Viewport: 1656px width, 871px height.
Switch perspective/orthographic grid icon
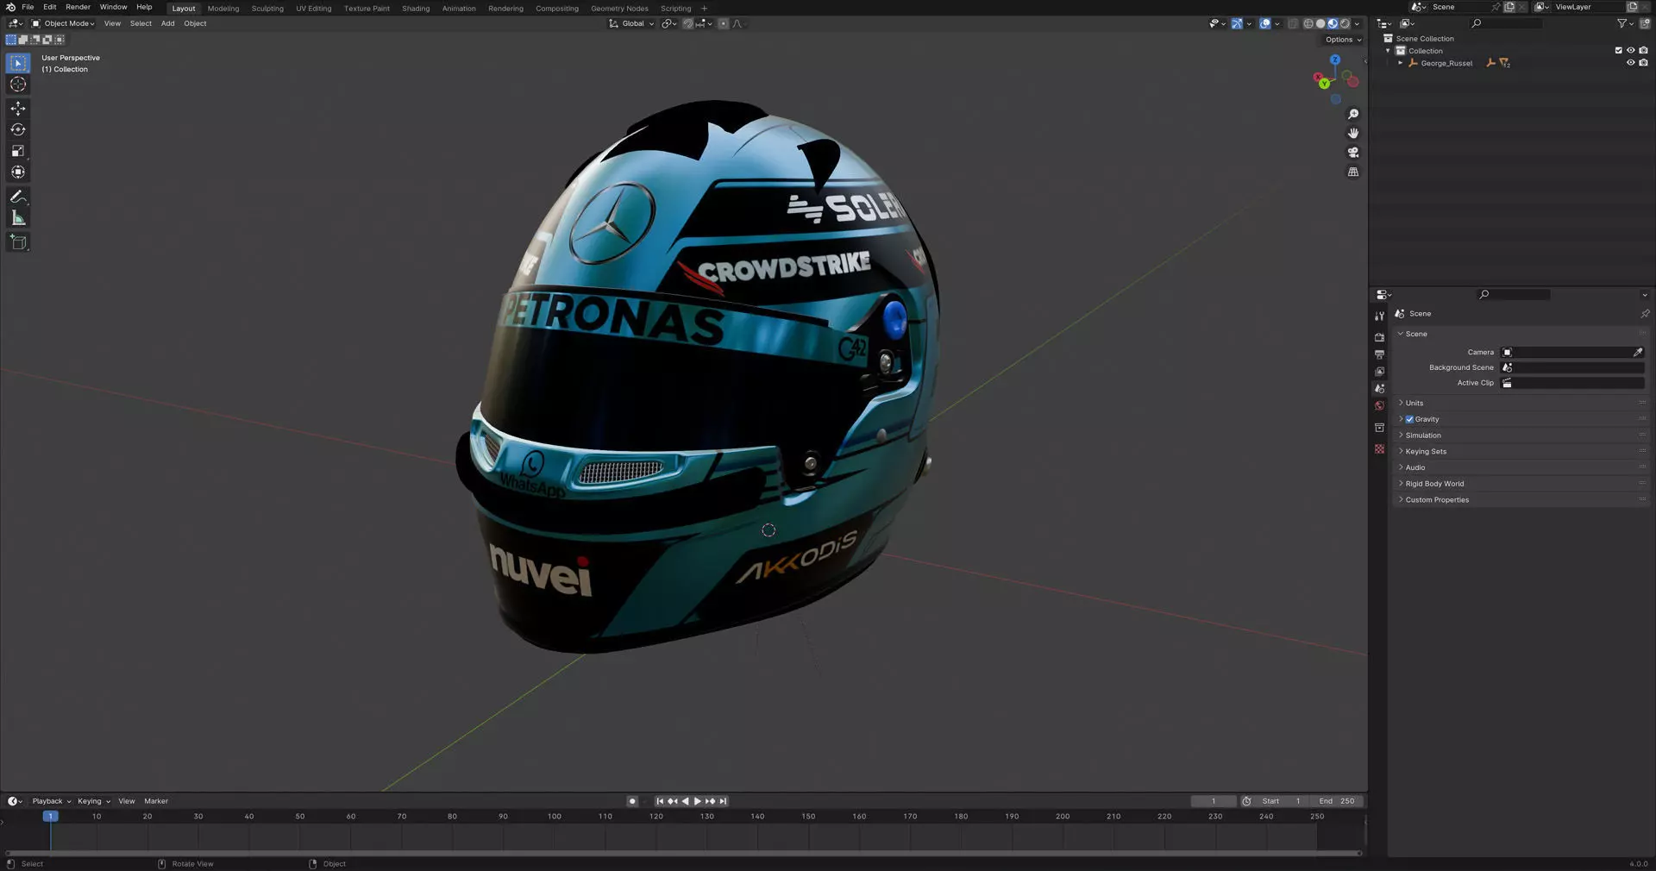click(1353, 172)
